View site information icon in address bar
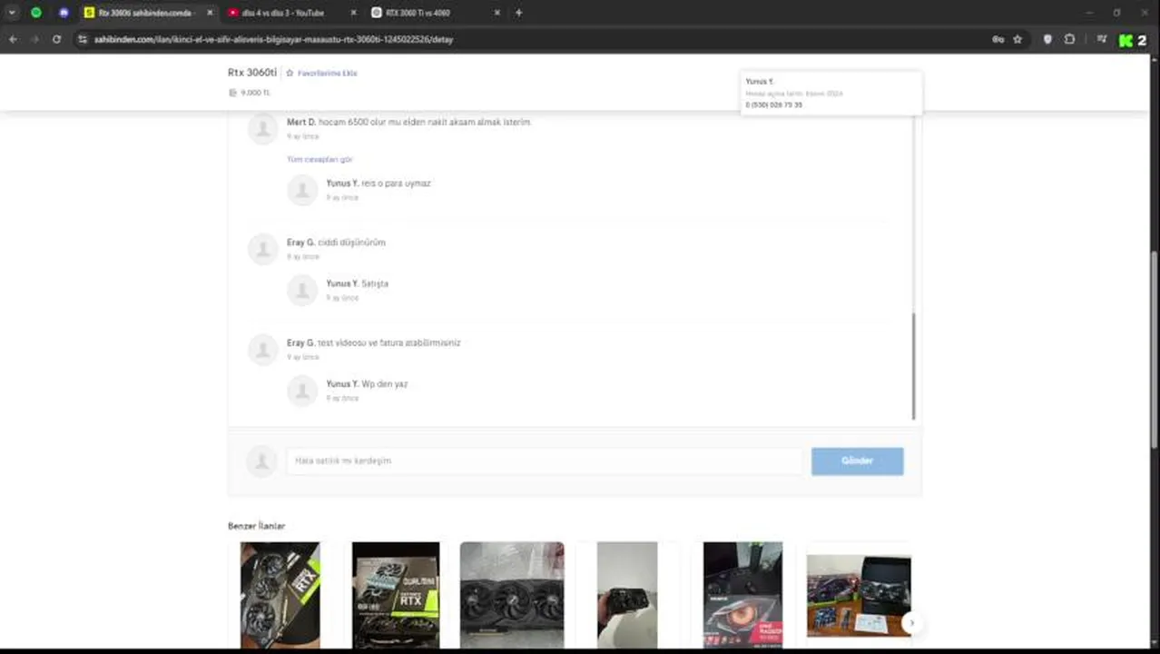This screenshot has width=1160, height=654. point(83,39)
